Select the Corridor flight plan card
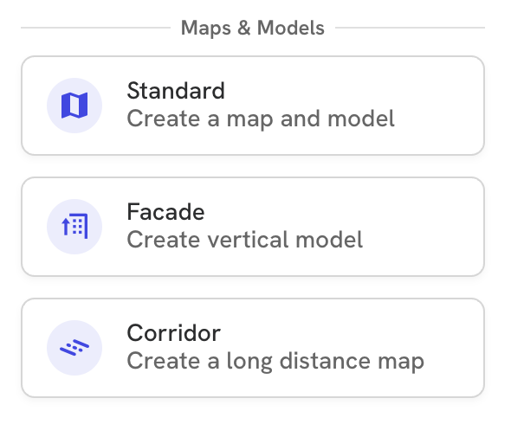Viewport: 511px width, 424px height. pyautogui.click(x=253, y=348)
